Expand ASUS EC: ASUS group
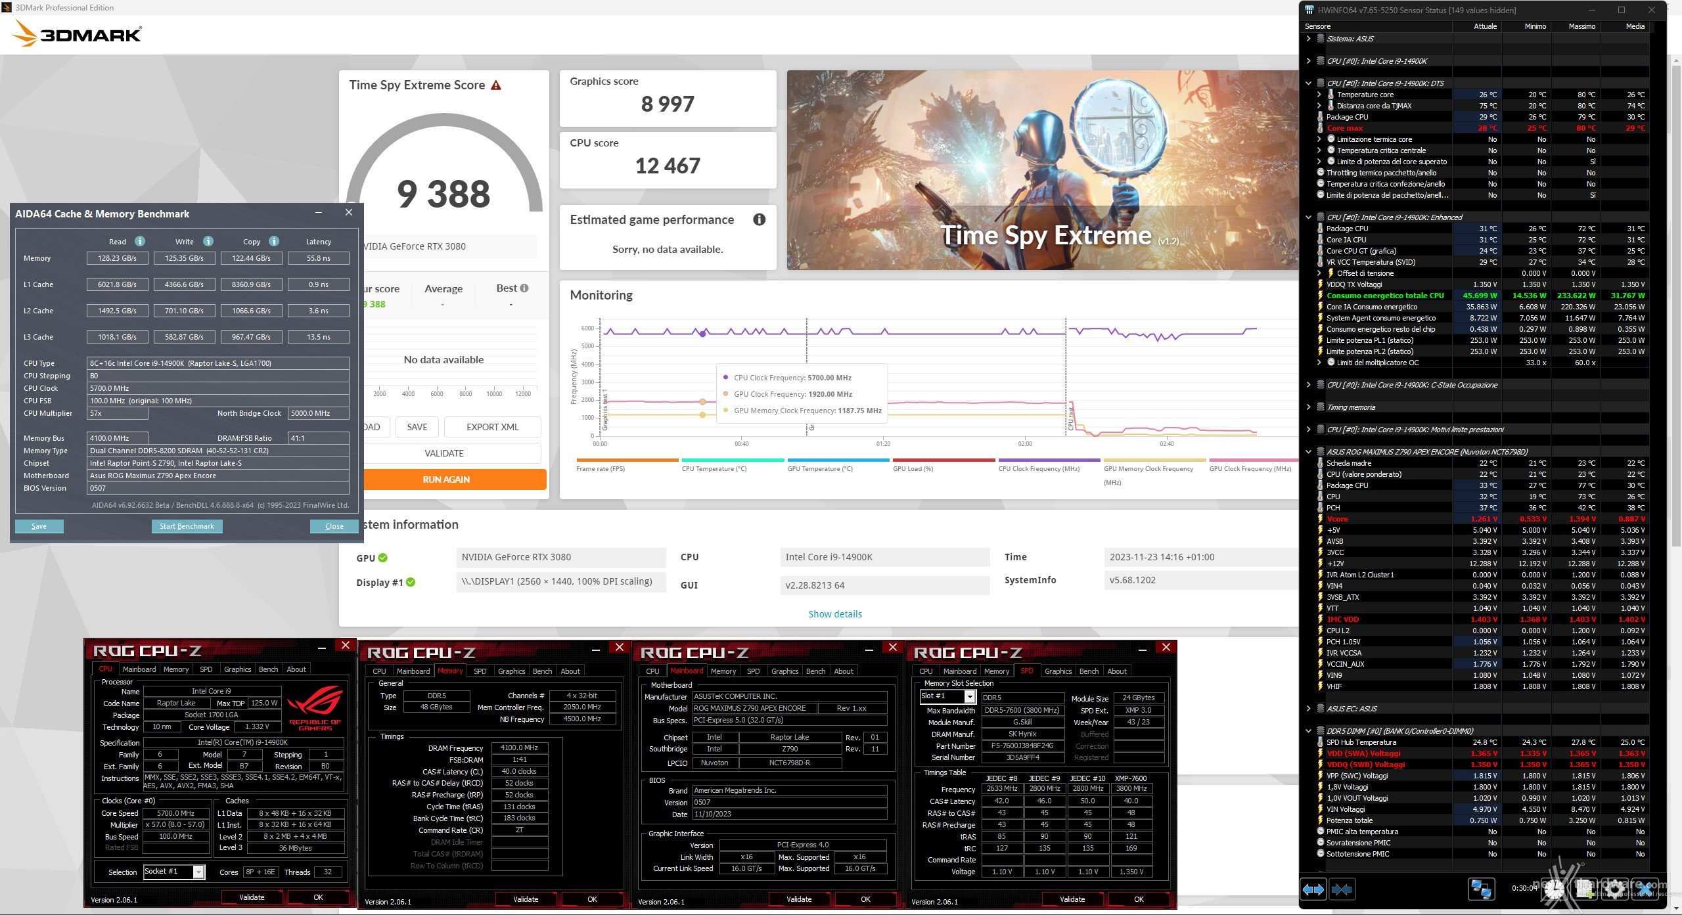The image size is (1682, 915). pos(1308,709)
